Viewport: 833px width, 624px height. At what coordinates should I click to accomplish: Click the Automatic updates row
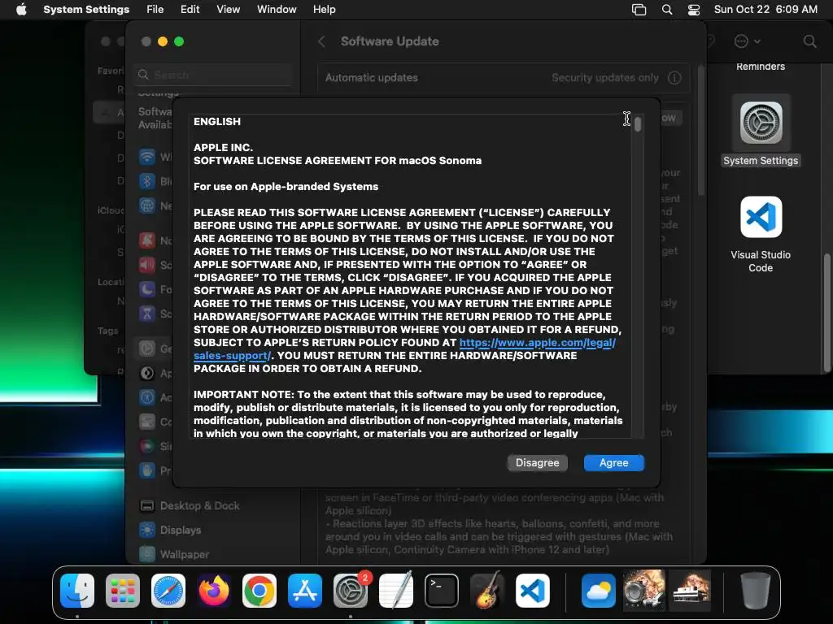(x=503, y=78)
